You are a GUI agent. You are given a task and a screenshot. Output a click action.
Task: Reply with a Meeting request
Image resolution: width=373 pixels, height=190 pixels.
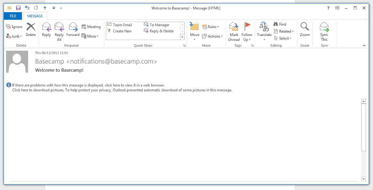(x=91, y=27)
